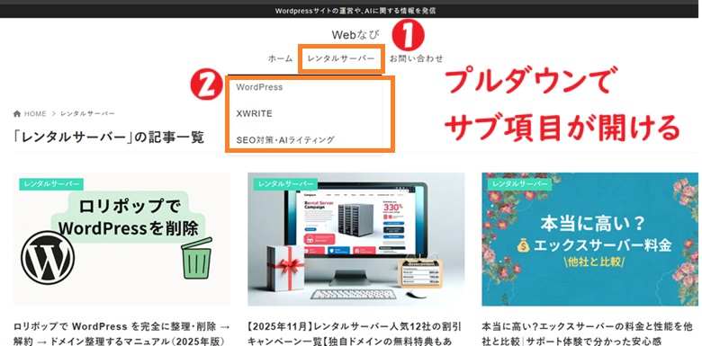Open article 本当に高い?エックスサーバーの料金と性能
Image resolution: width=702 pixels, height=346 pixels.
[588, 334]
